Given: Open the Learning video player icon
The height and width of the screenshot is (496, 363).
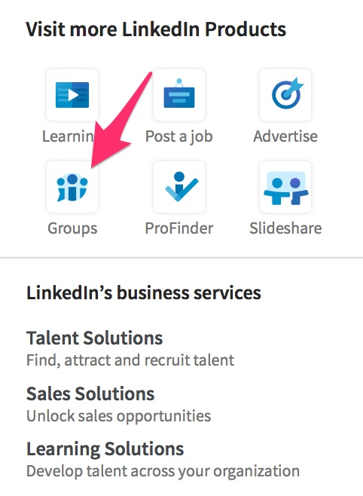Looking at the screenshot, I should click(72, 95).
